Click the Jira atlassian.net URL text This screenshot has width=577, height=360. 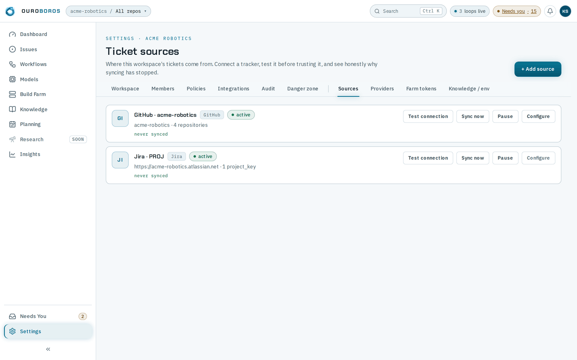pos(176,167)
